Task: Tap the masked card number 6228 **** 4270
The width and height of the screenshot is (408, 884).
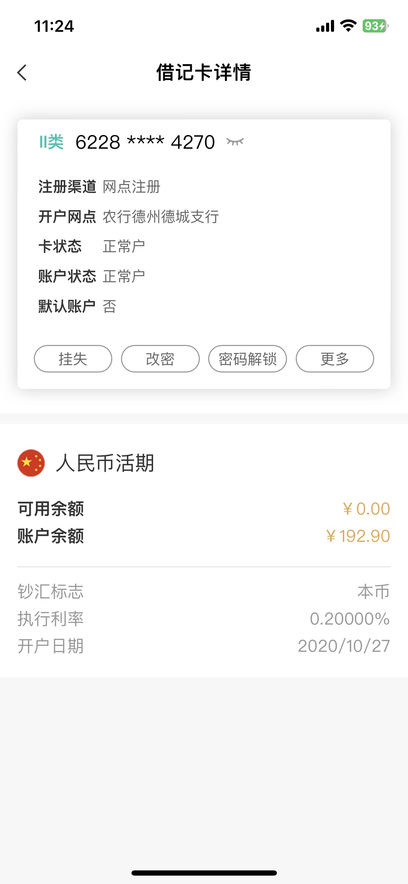Action: click(145, 142)
